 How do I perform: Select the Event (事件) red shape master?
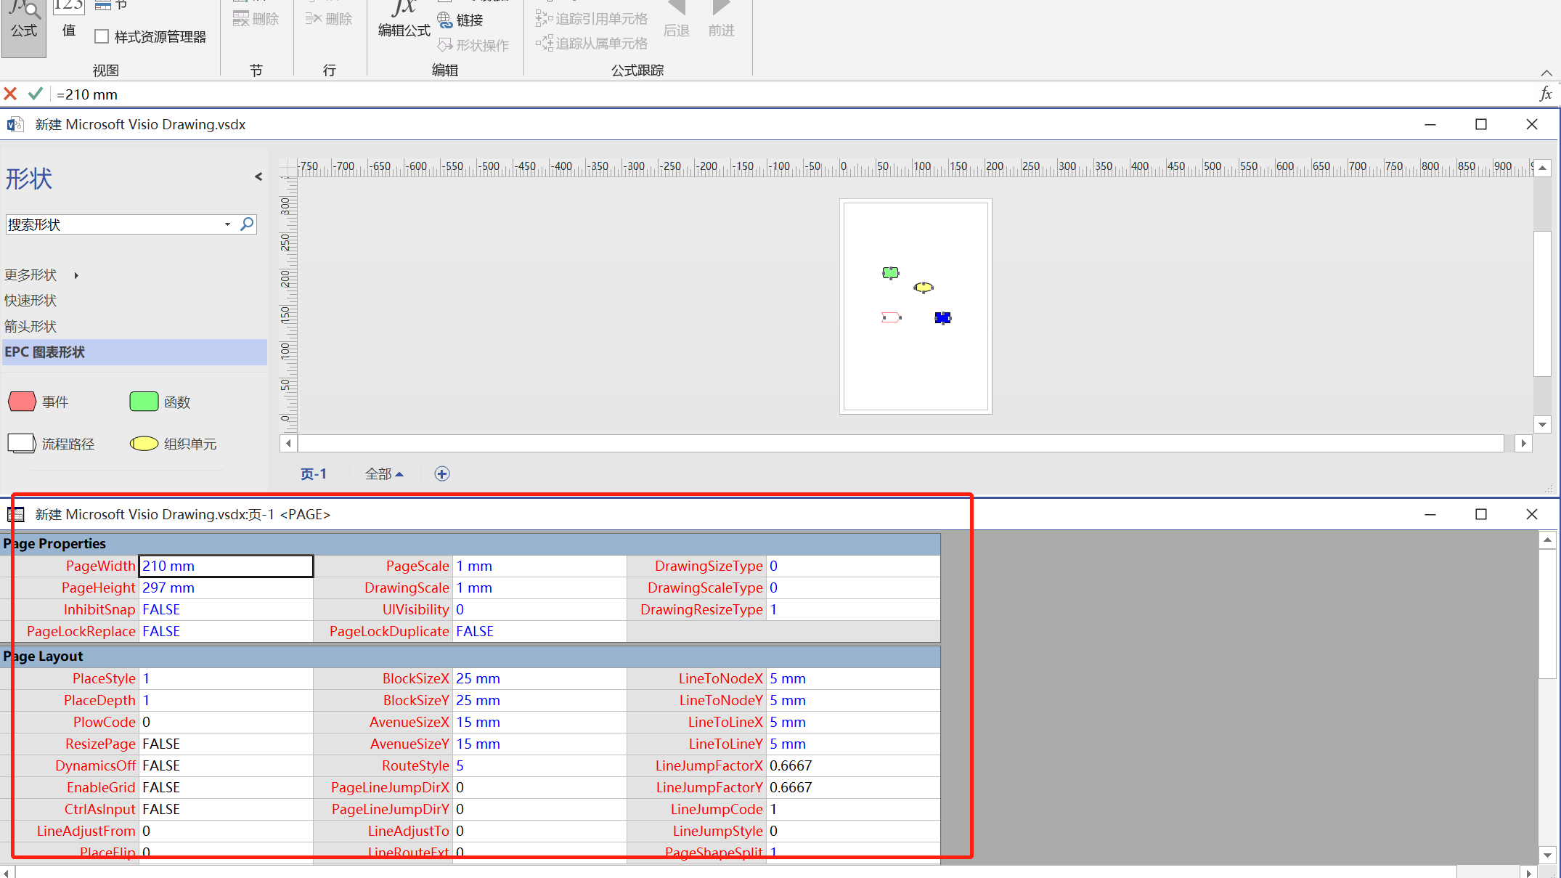click(23, 402)
